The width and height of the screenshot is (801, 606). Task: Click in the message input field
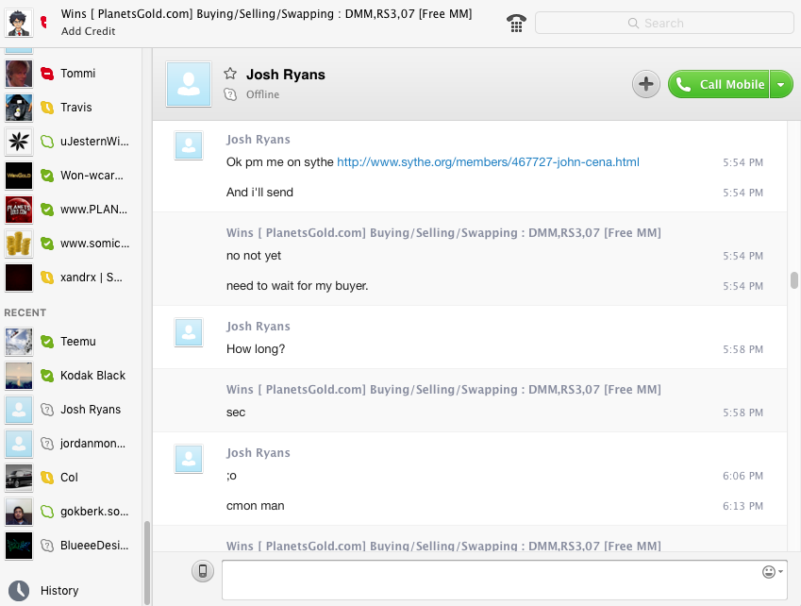point(504,580)
